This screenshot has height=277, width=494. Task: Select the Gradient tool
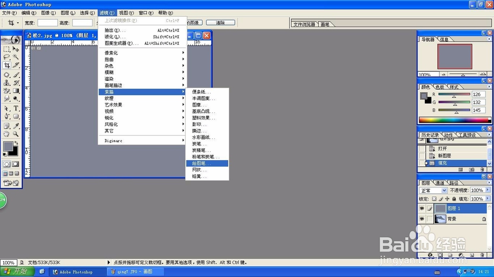(x=16, y=91)
